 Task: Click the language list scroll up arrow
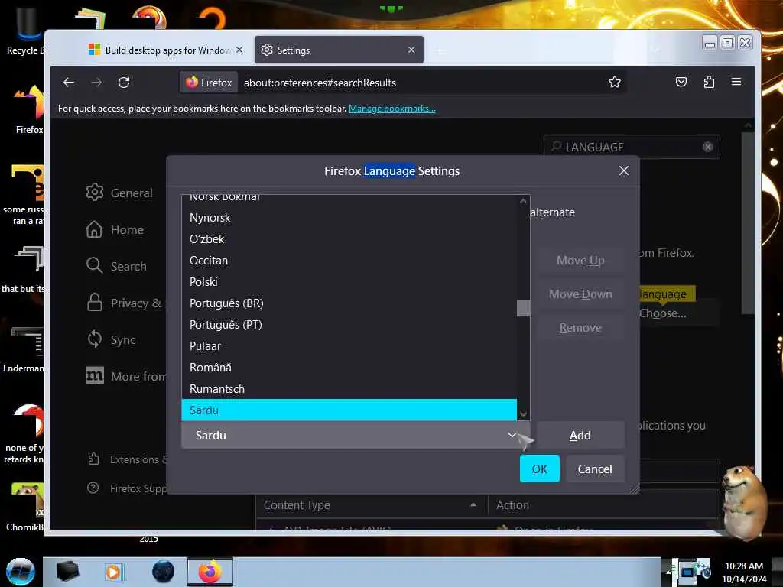[523, 201]
